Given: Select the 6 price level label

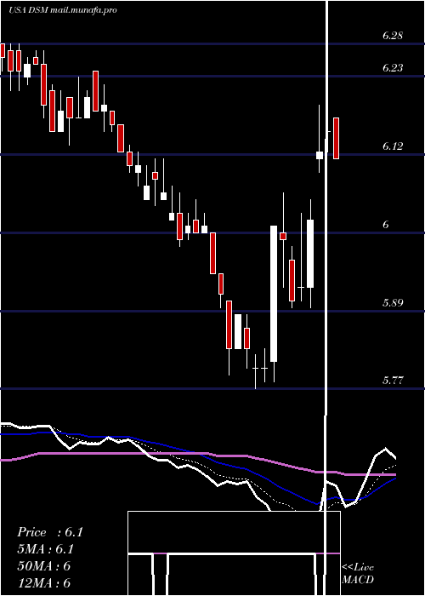Looking at the screenshot, I should click(386, 225).
